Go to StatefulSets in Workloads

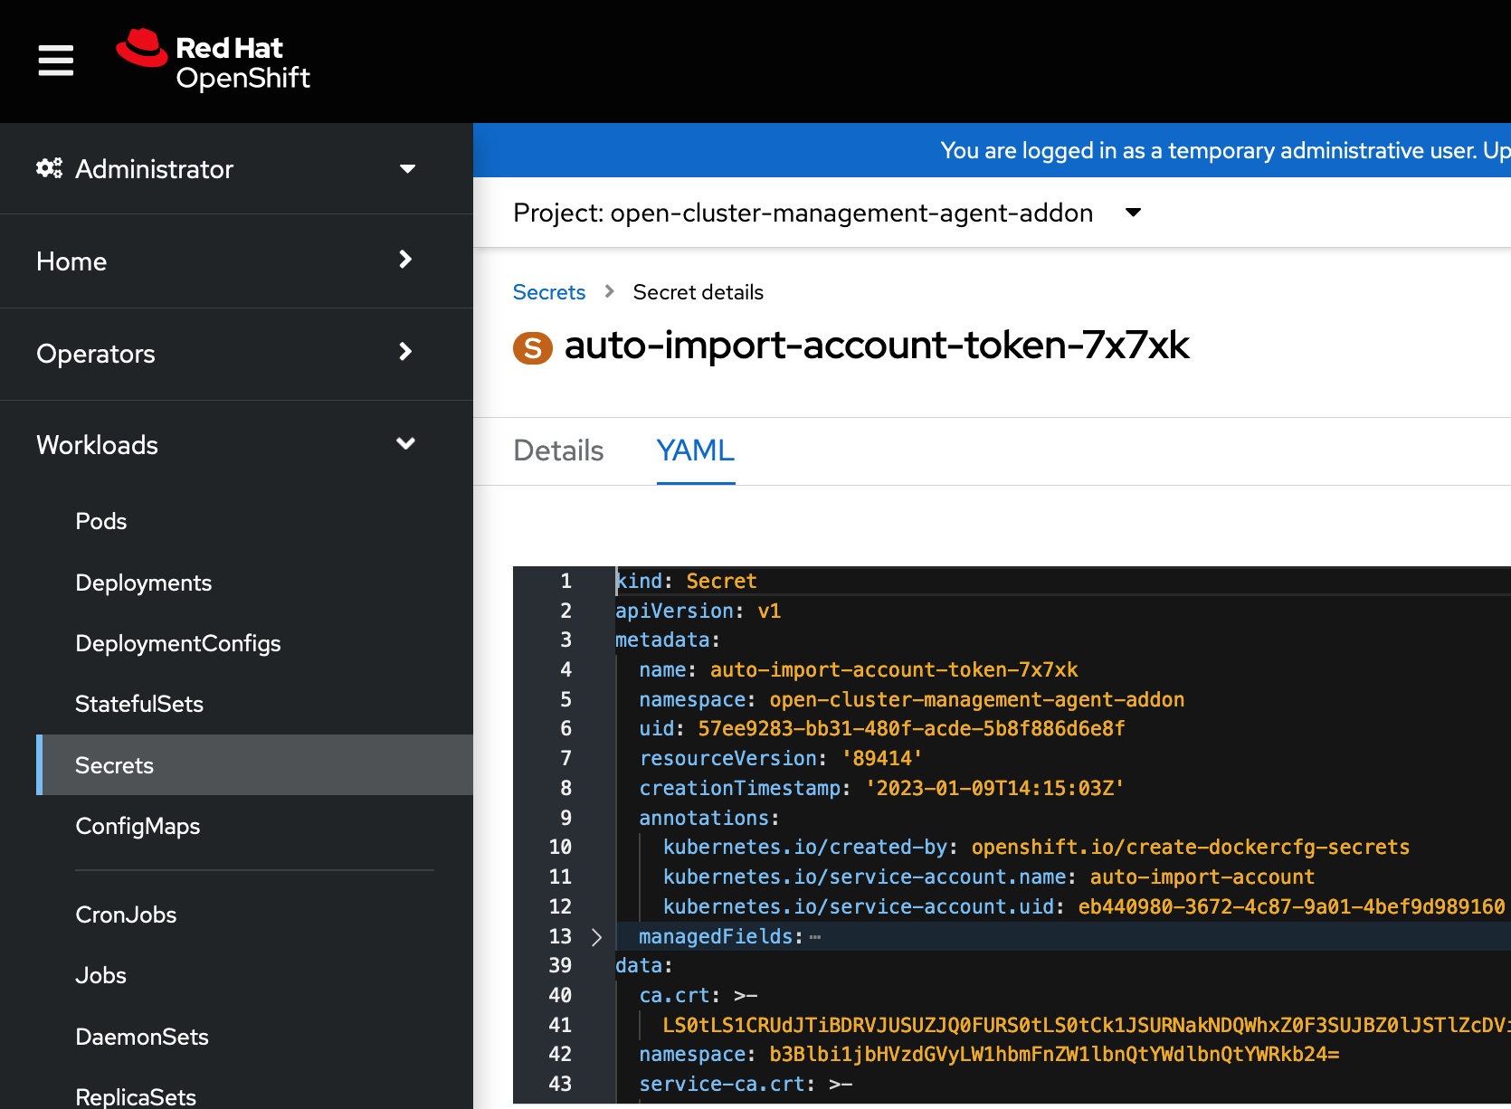click(139, 704)
